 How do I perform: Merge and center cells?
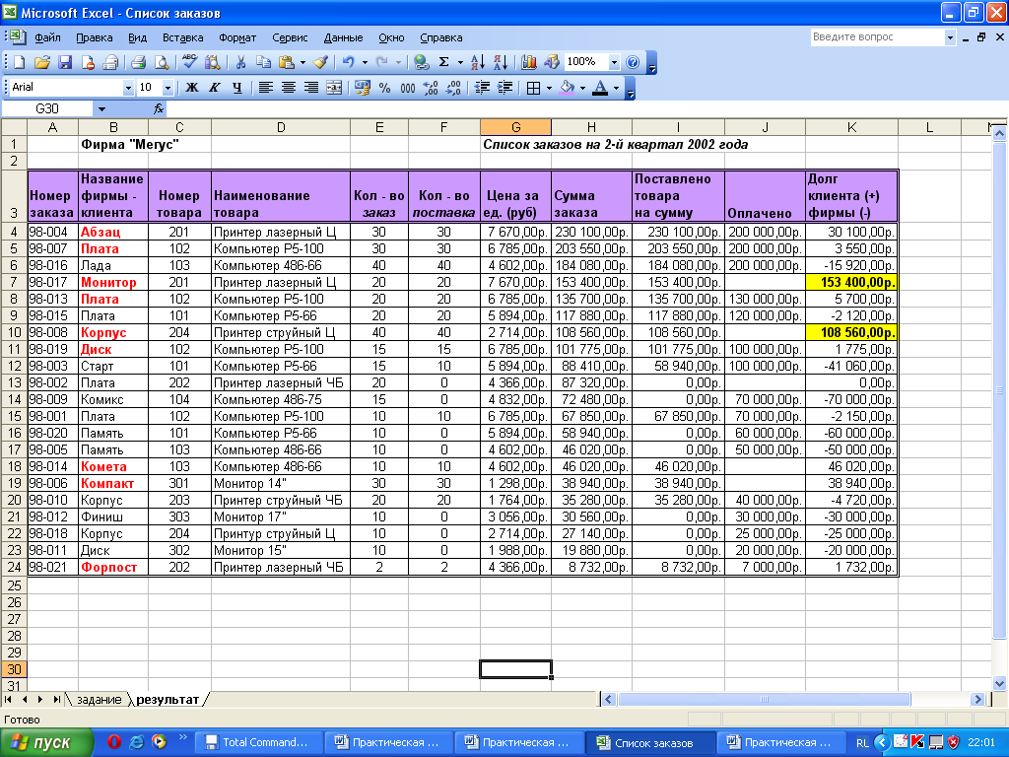coord(334,88)
